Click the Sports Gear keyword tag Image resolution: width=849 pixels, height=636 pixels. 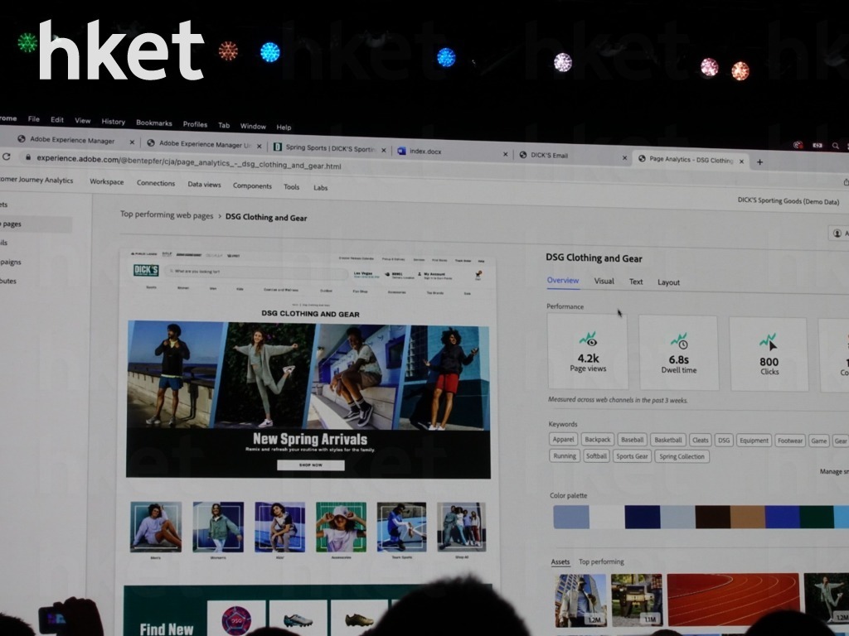tap(632, 456)
